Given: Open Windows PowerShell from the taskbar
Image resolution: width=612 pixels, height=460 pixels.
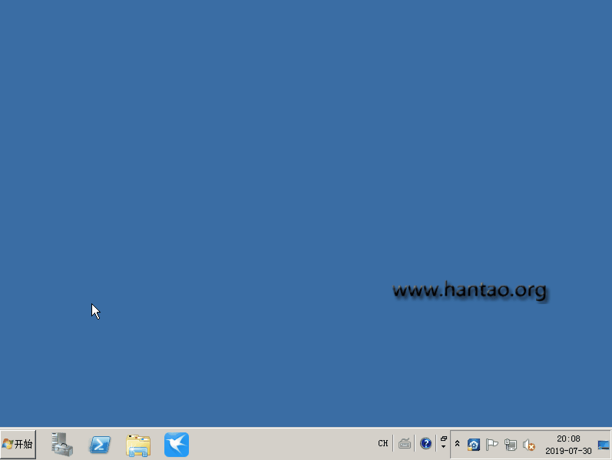Looking at the screenshot, I should tap(100, 445).
